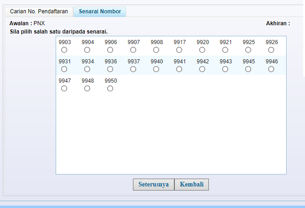Pick number 9947 in the third row
The image size is (305, 208).
pyautogui.click(x=64, y=89)
